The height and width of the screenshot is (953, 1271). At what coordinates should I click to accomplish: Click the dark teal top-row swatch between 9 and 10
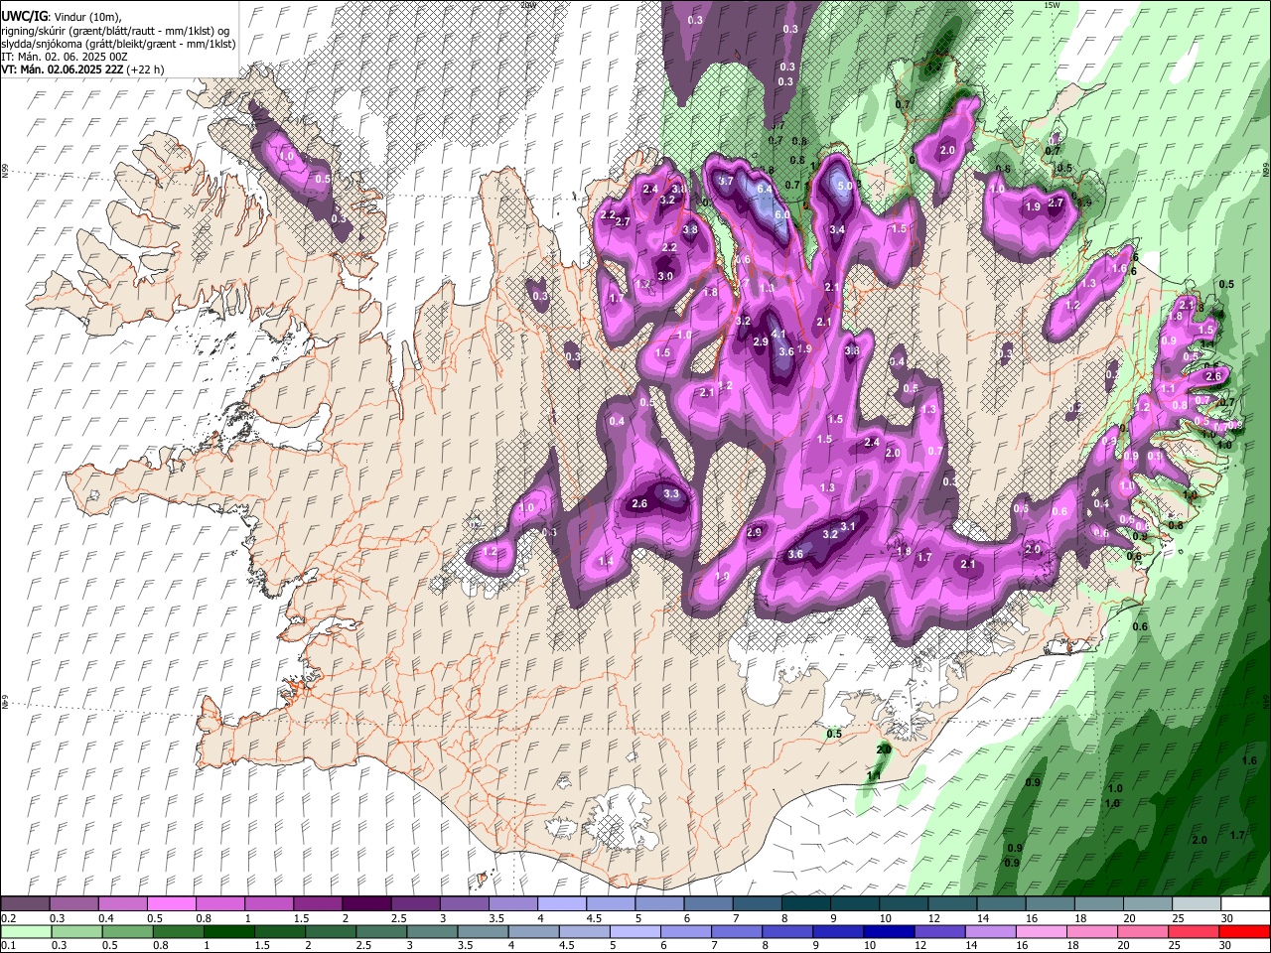[855, 904]
